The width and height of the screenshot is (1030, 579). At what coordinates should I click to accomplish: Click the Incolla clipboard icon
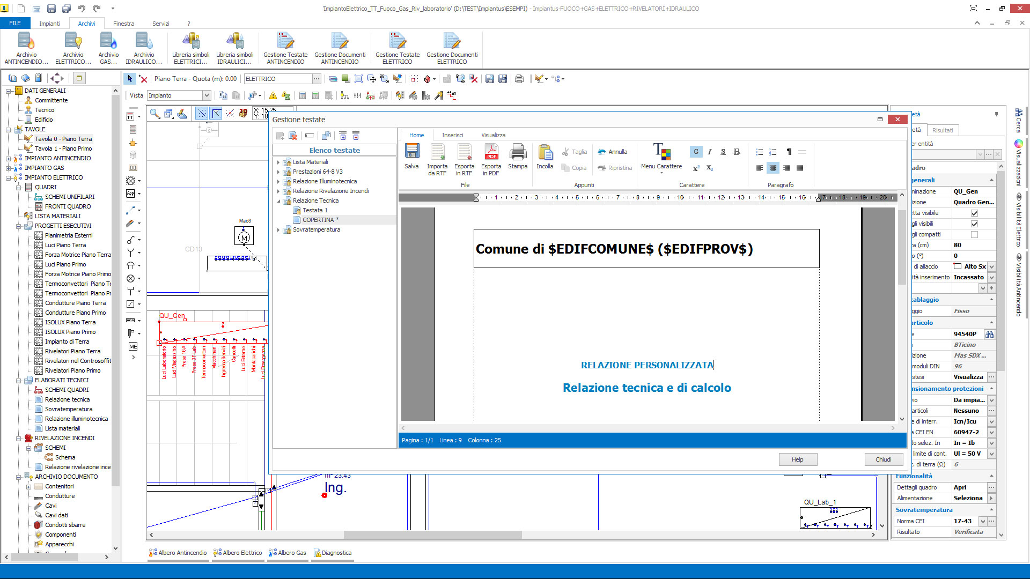click(x=545, y=157)
